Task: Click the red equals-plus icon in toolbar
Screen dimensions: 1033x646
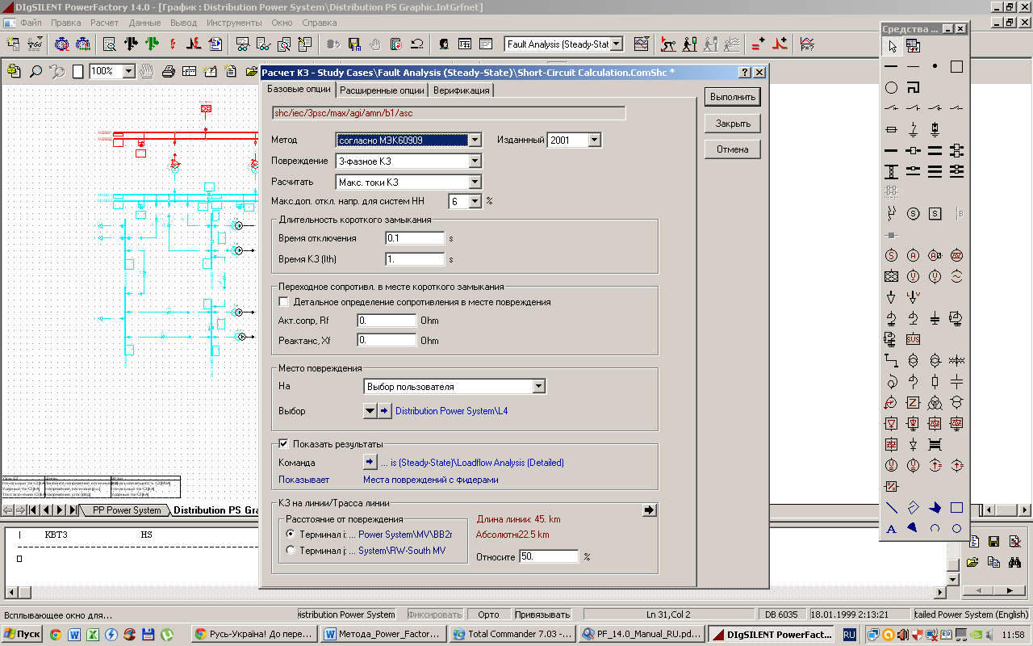Action: pyautogui.click(x=758, y=44)
